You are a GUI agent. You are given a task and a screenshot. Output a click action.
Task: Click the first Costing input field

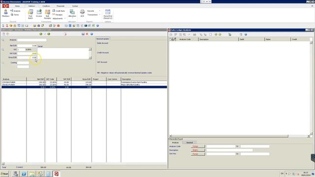23,62
